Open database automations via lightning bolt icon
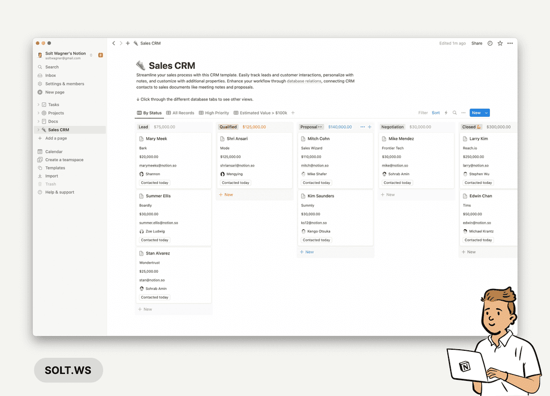 [x=446, y=112]
